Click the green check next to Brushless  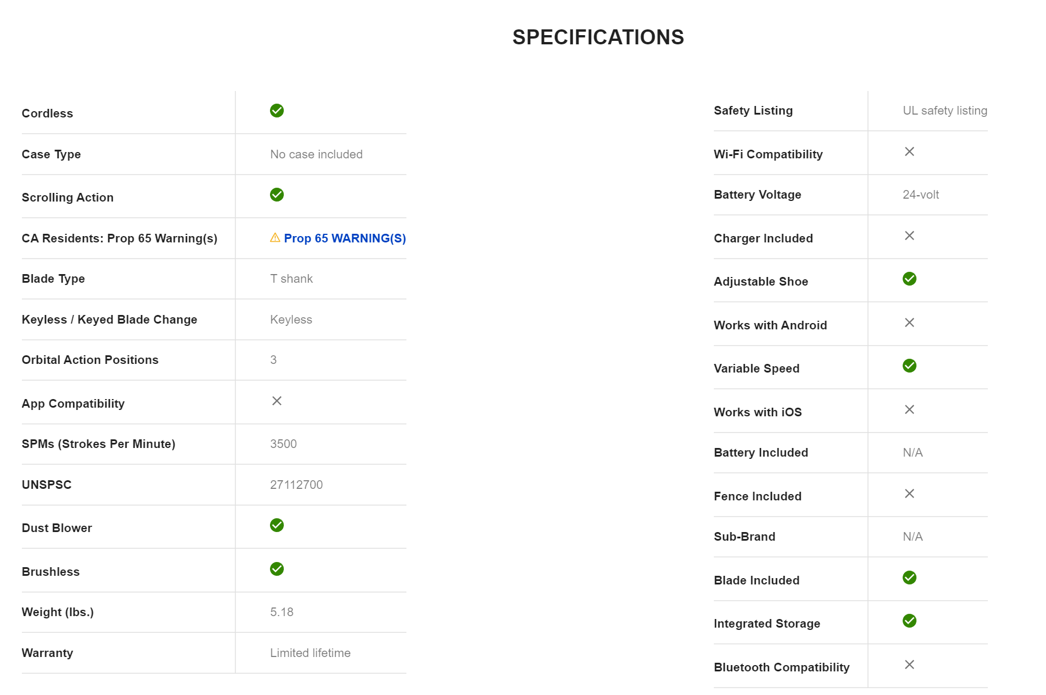coord(277,569)
